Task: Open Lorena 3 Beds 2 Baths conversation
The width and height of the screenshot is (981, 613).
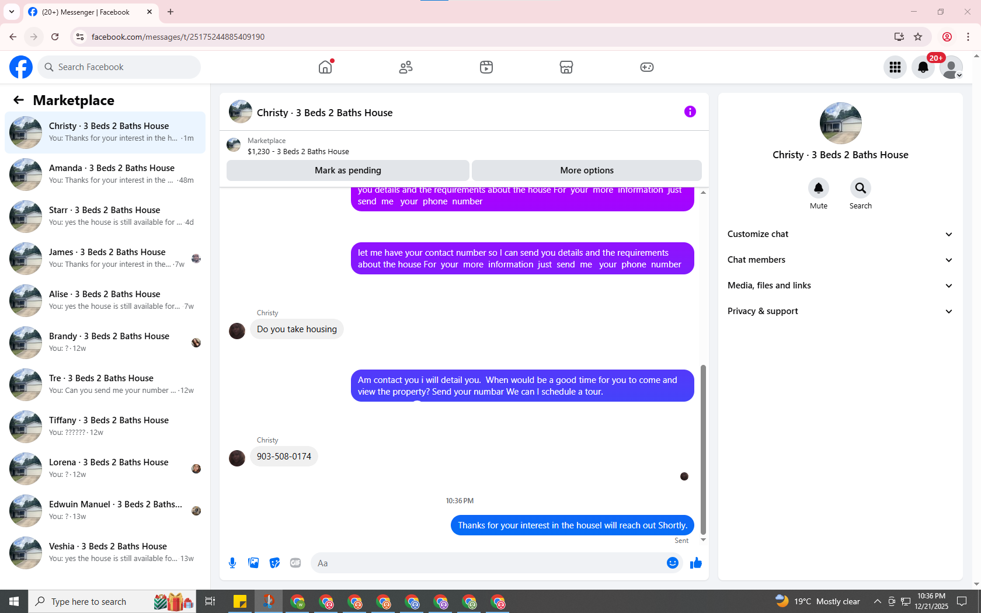Action: (105, 468)
